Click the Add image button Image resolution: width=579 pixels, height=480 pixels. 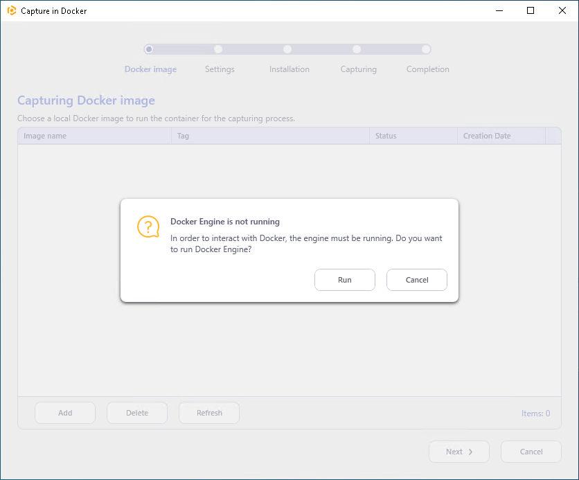[x=65, y=413]
